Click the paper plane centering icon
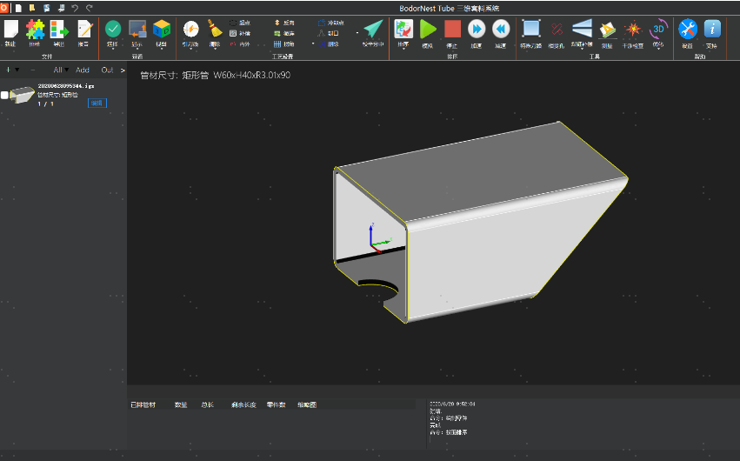The height and width of the screenshot is (461, 740). pyautogui.click(x=373, y=29)
